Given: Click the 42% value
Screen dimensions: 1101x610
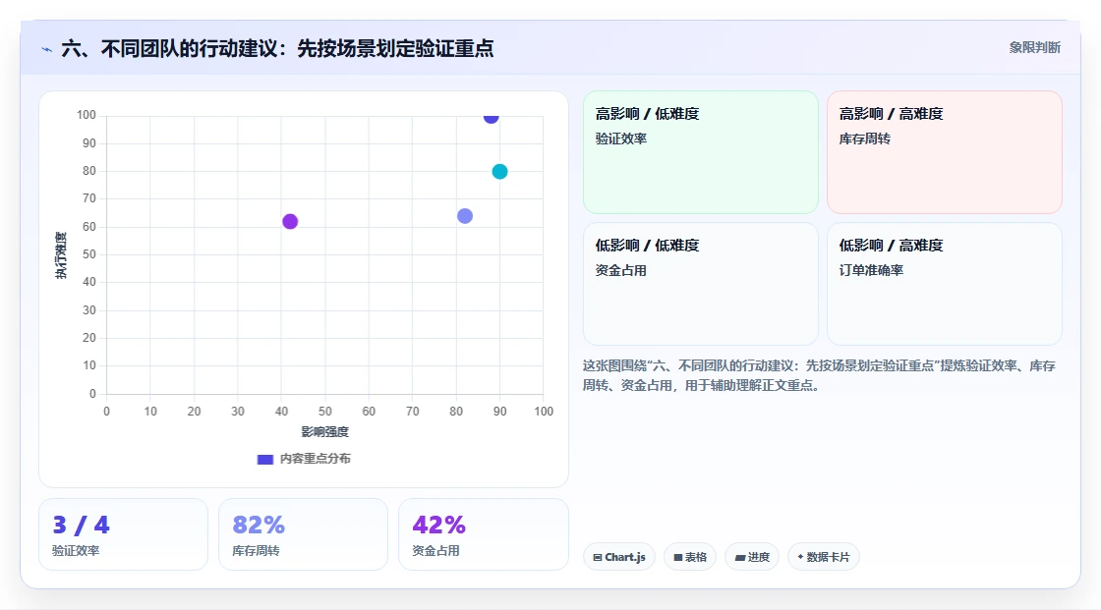Looking at the screenshot, I should tap(438, 525).
